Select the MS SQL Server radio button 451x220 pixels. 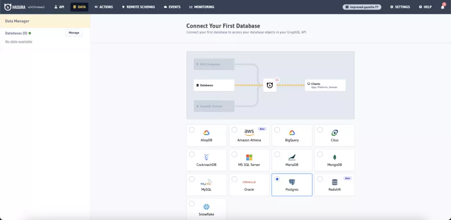click(234, 155)
